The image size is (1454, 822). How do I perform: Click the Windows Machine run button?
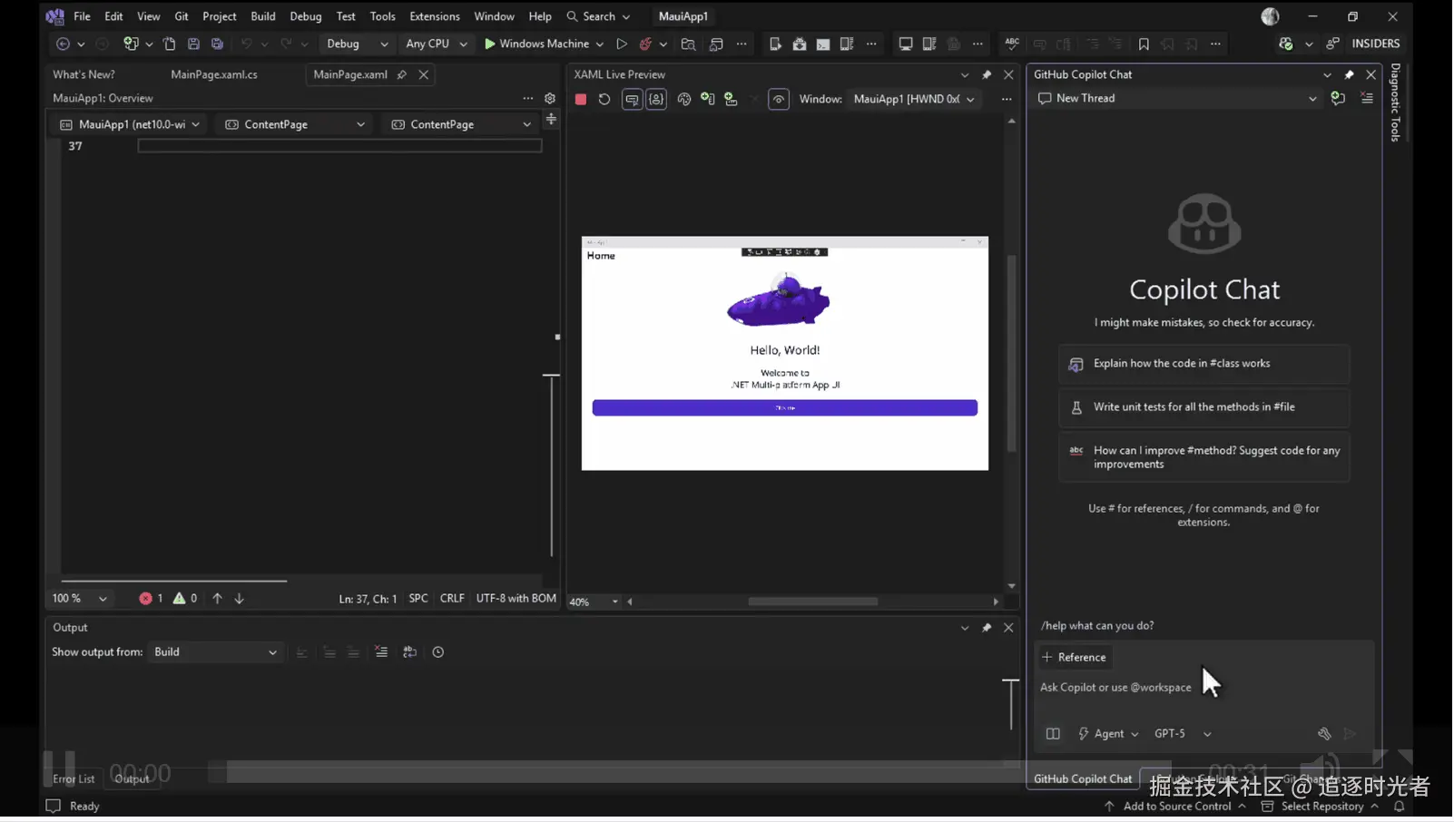[536, 44]
